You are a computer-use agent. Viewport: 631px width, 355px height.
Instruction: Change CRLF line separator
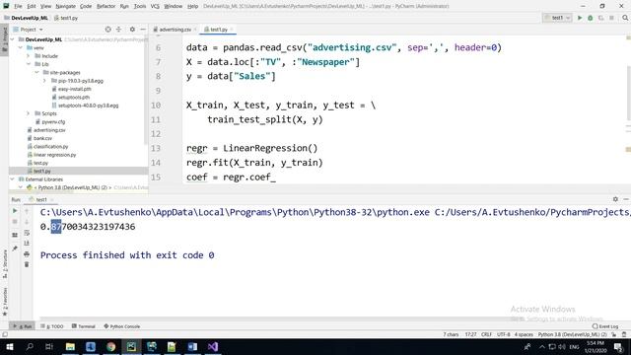tap(486, 334)
